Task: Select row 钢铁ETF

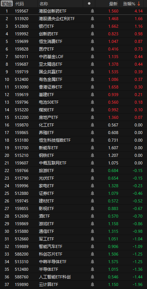Action: (73, 155)
